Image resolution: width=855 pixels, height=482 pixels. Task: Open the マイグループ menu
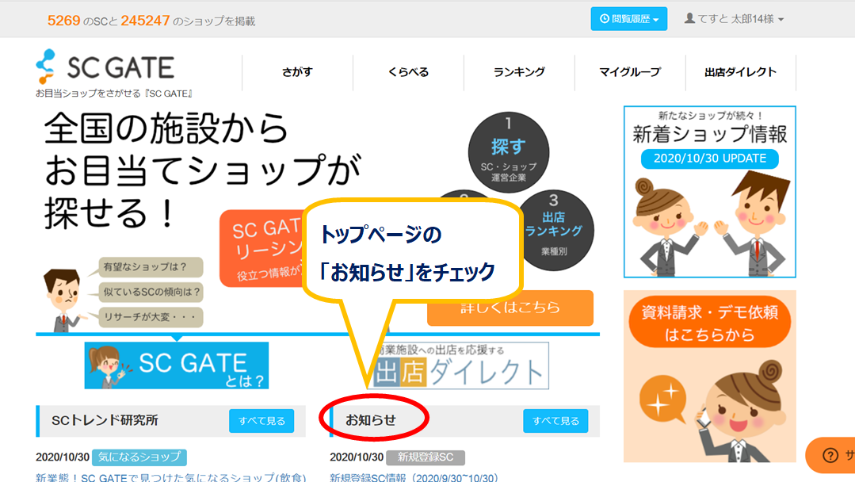[x=630, y=72]
